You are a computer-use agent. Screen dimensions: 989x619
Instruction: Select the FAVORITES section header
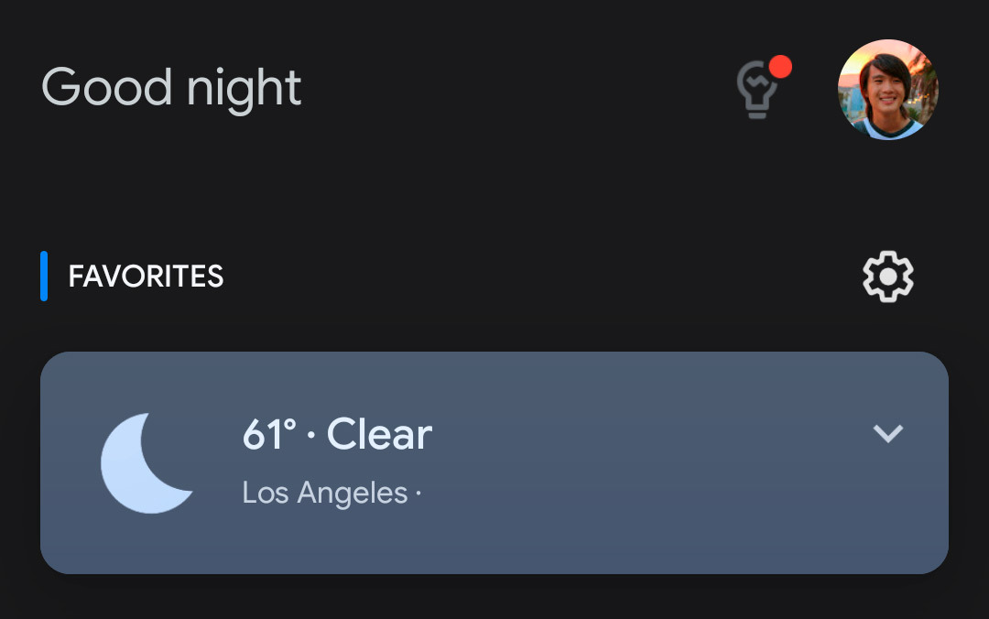[x=146, y=277]
